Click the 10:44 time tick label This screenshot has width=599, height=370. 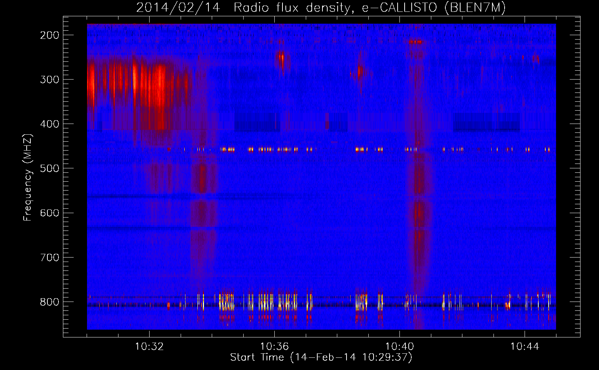tap(525, 347)
